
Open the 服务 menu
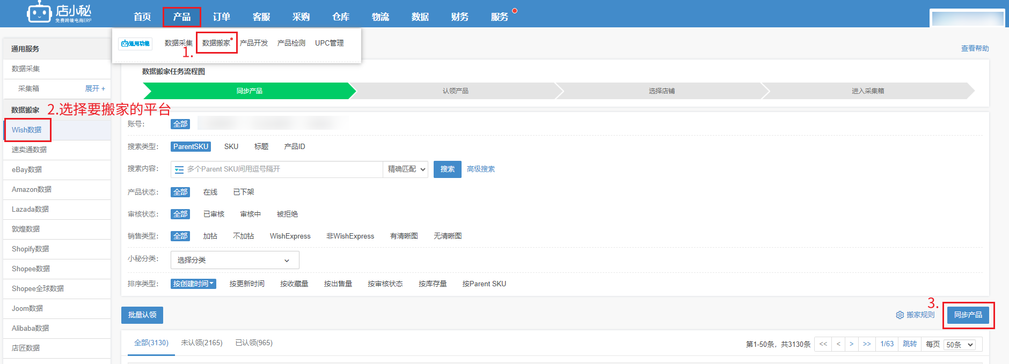500,17
